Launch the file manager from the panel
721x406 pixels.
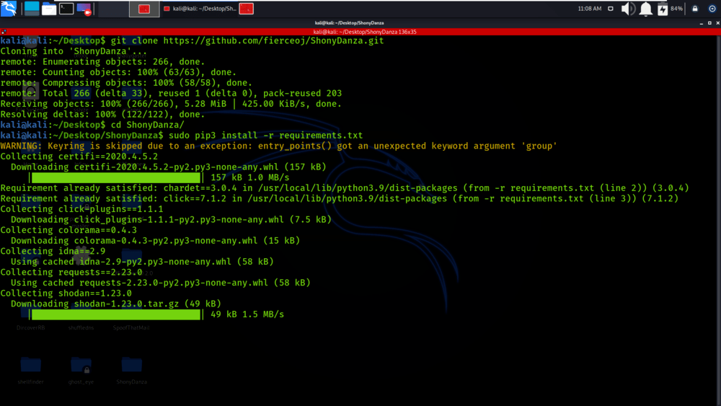[49, 9]
